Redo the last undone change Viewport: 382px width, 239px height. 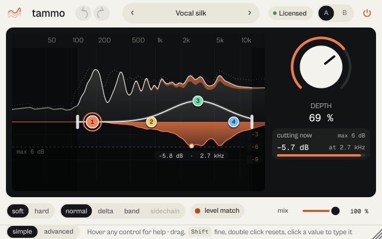click(x=101, y=13)
